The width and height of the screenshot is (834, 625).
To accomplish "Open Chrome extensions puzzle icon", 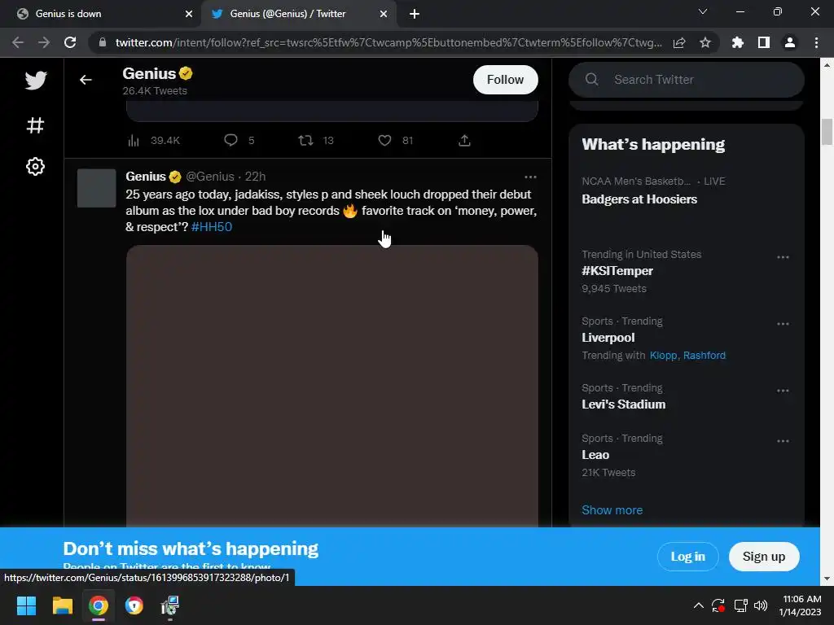I will pos(737,42).
